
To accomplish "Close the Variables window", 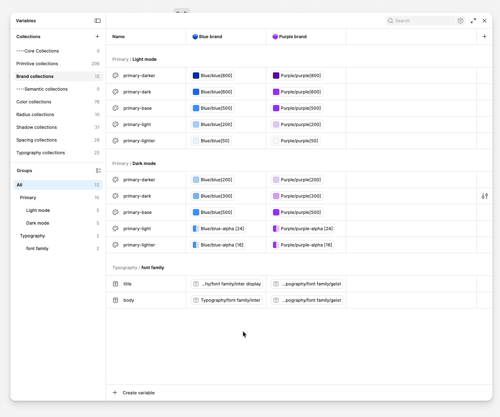I will pyautogui.click(x=484, y=21).
